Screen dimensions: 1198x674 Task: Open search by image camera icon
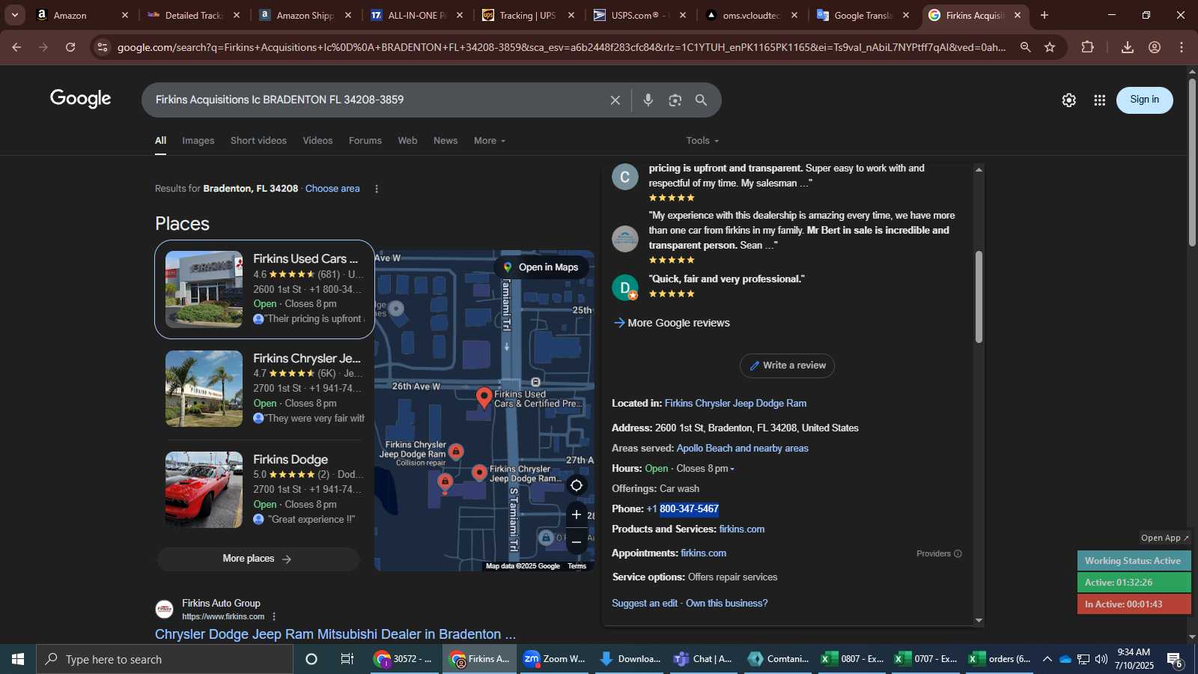tap(675, 100)
